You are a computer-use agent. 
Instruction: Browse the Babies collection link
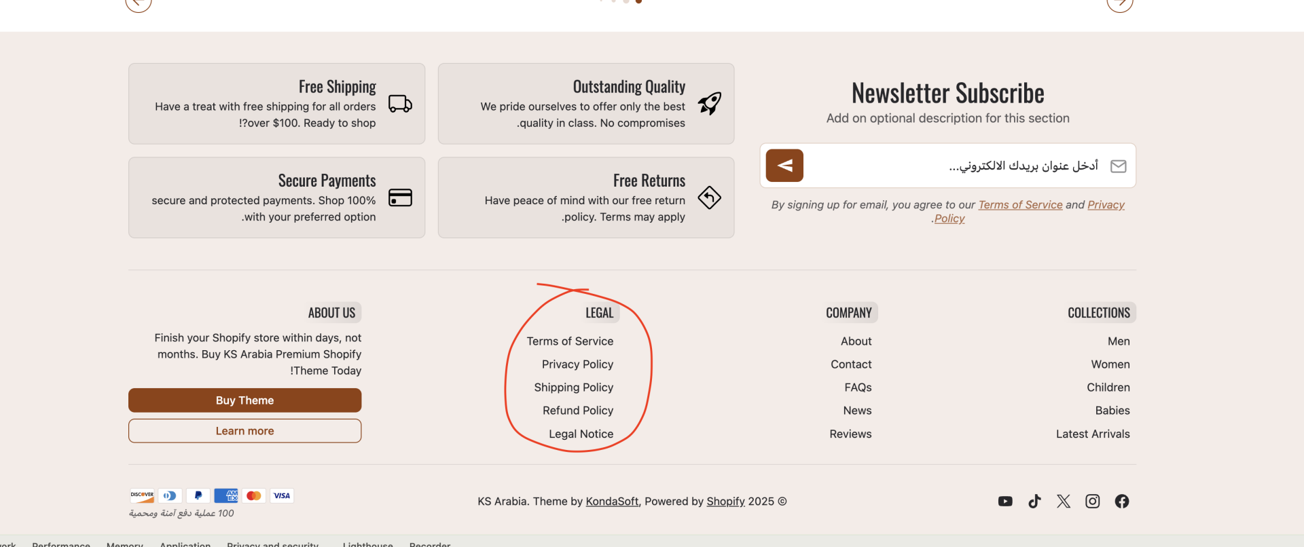1112,411
